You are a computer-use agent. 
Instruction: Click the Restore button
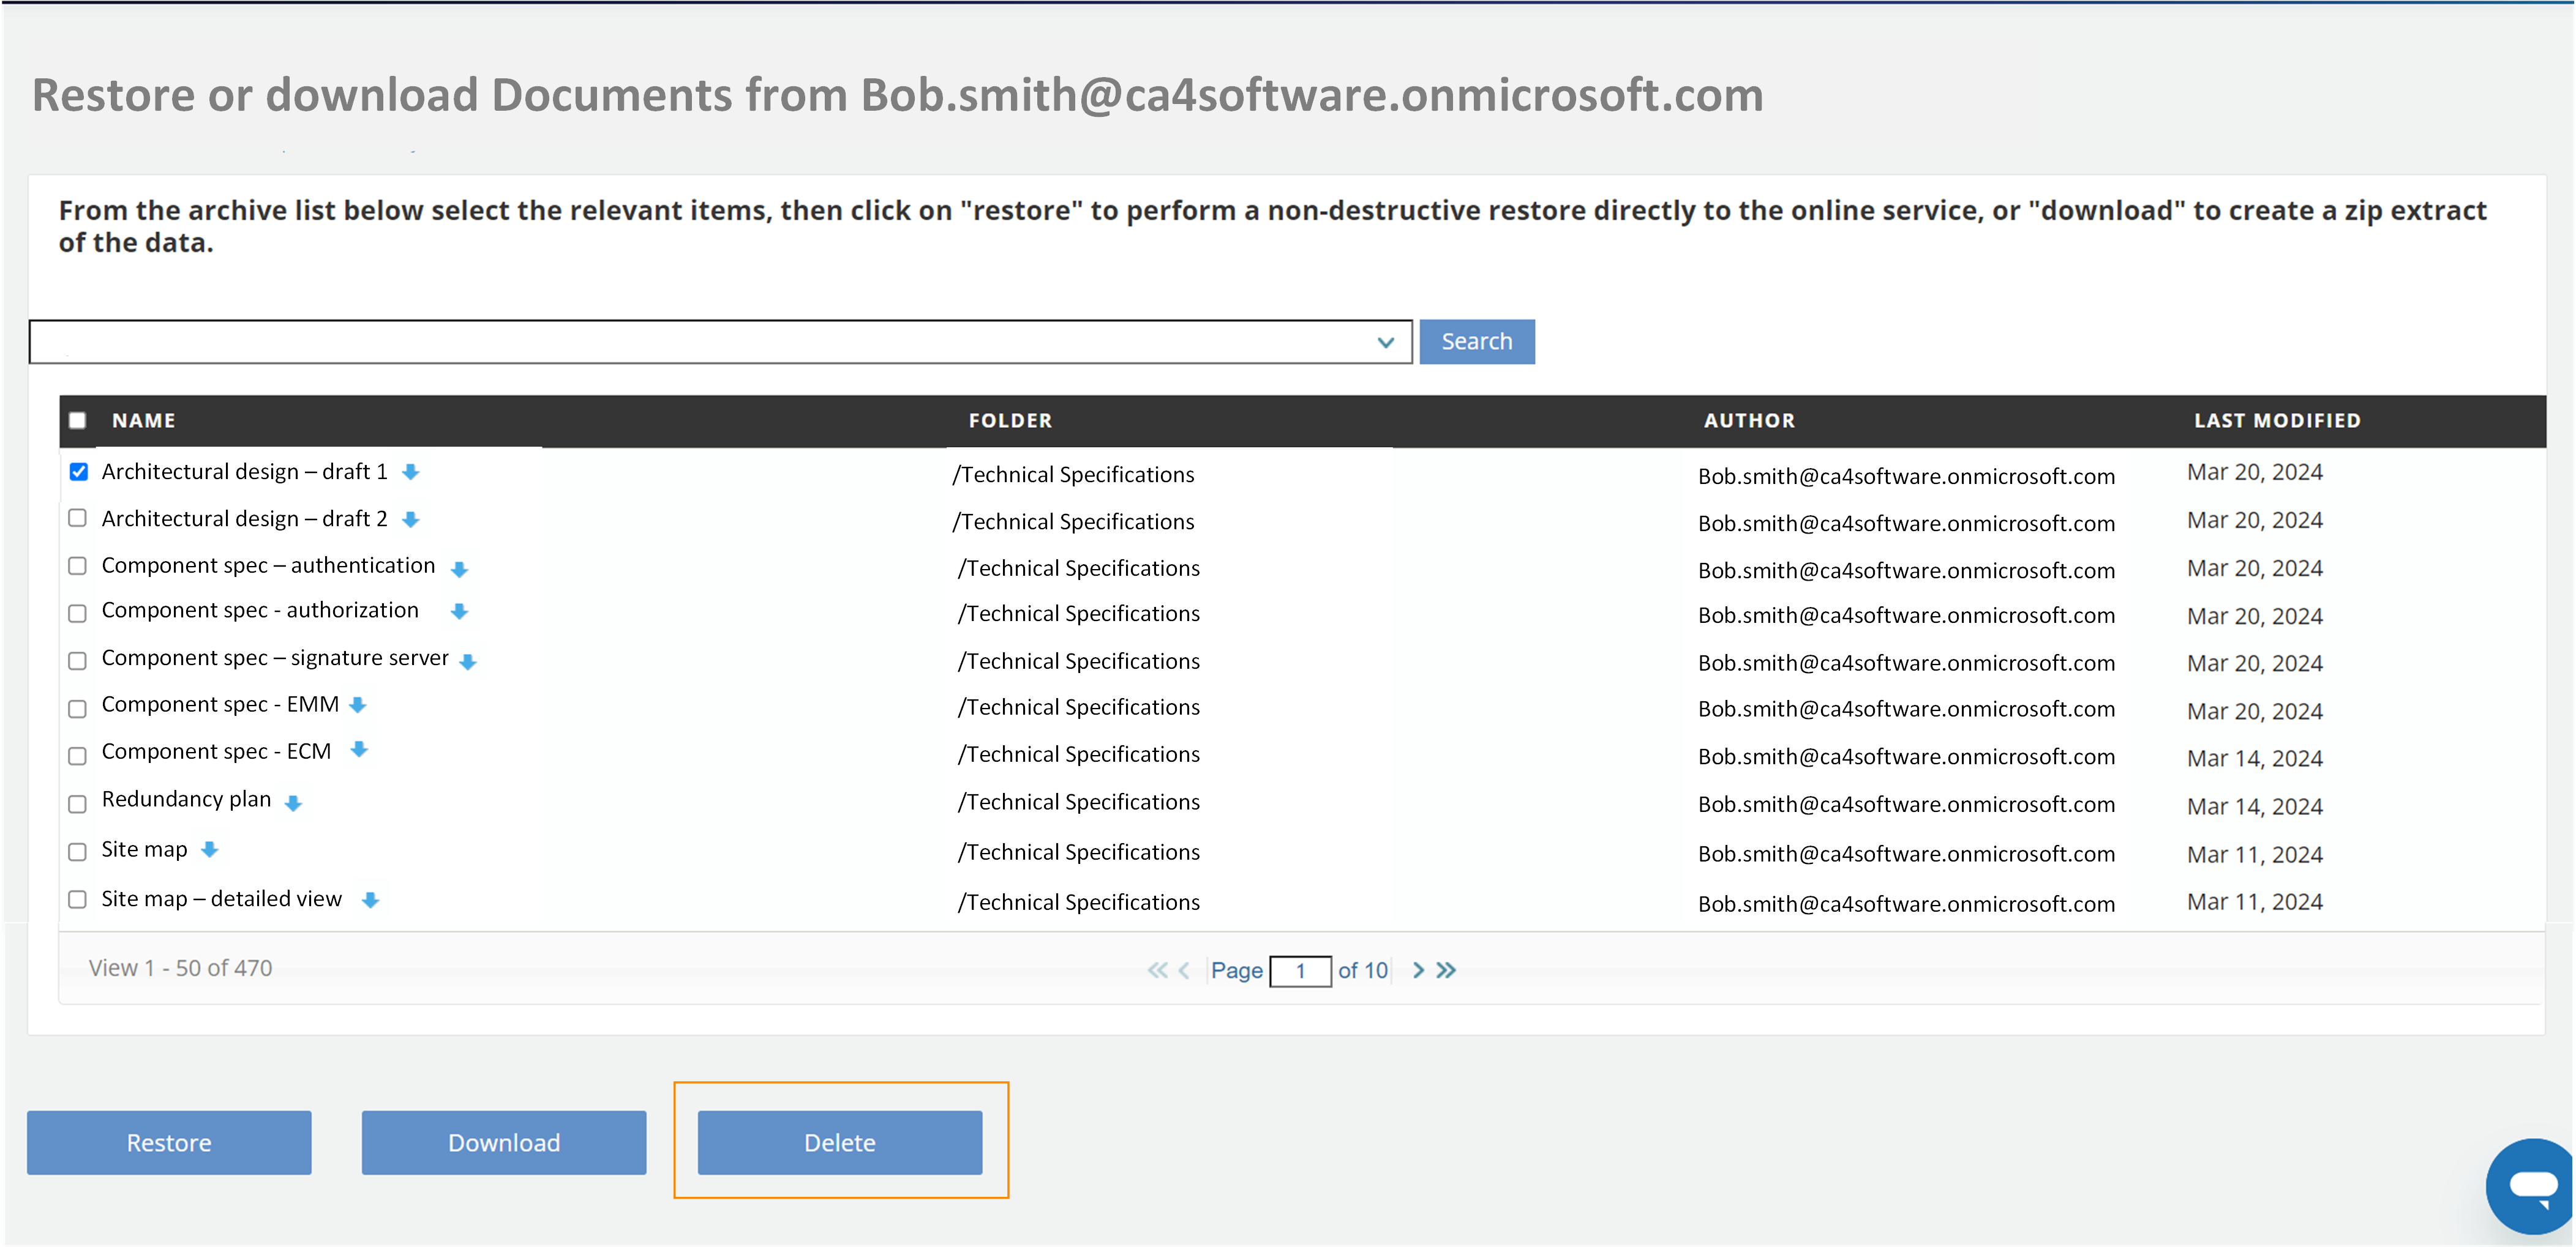pos(169,1142)
